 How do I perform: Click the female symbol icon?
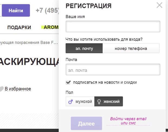[x=99, y=102]
